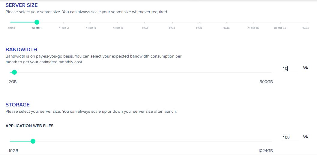This screenshot has height=155, width=317.
Task: Select the HC16 server size stop
Action: [226, 22]
